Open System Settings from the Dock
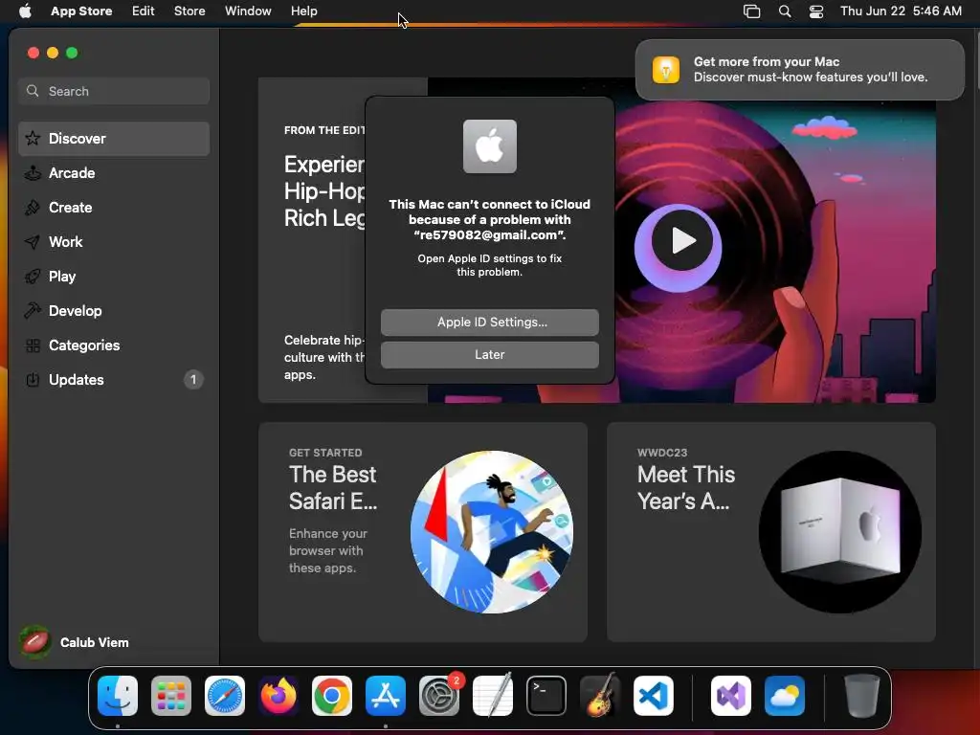 [x=438, y=695]
